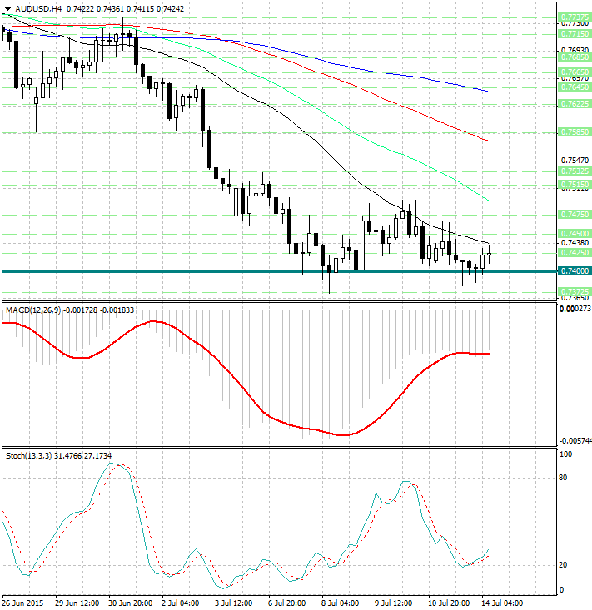Click the chart triangle icon beside AUDUSD,H4

click(7, 8)
